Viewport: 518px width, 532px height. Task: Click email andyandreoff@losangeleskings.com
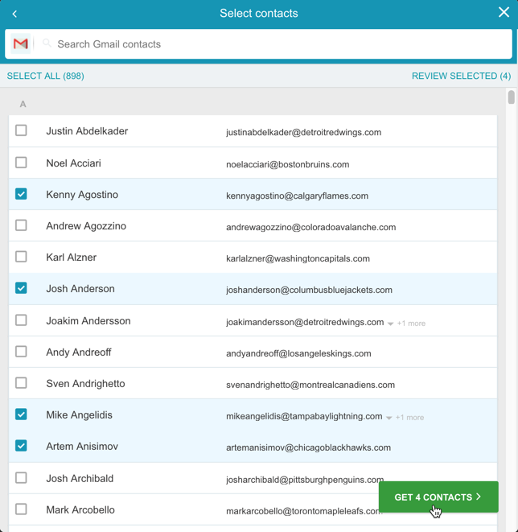point(298,353)
